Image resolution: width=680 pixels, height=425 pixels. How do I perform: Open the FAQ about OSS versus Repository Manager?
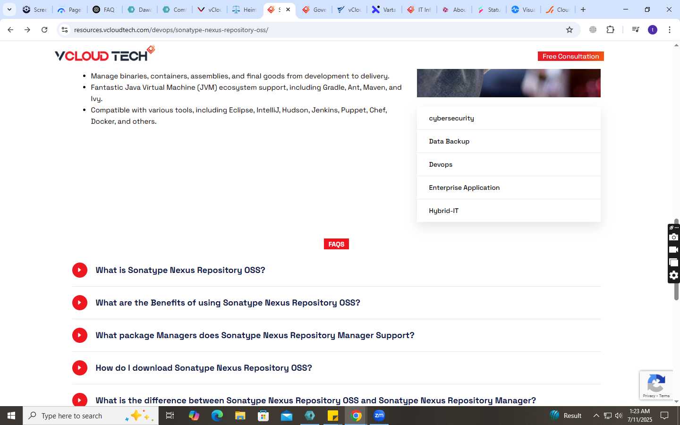pos(315,400)
